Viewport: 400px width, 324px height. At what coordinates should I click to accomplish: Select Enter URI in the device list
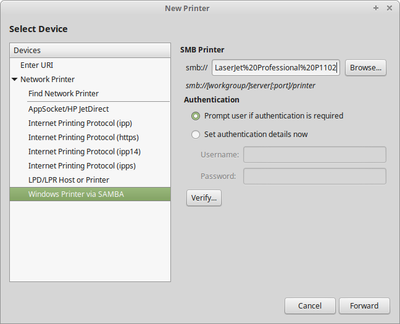tap(36, 65)
